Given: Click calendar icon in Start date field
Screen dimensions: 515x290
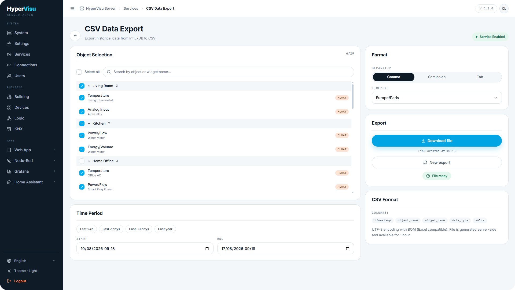Looking at the screenshot, I should tap(207, 249).
